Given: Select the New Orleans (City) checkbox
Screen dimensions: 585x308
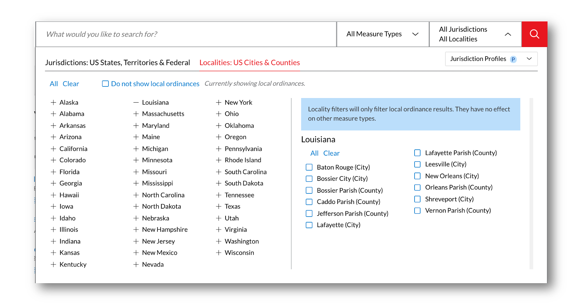Looking at the screenshot, I should tap(417, 176).
